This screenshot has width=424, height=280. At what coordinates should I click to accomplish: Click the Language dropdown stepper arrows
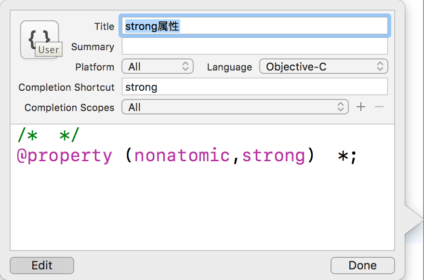[380, 67]
